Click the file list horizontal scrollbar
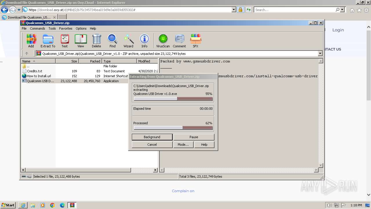Image resolution: width=371 pixels, height=209 pixels. [90, 170]
